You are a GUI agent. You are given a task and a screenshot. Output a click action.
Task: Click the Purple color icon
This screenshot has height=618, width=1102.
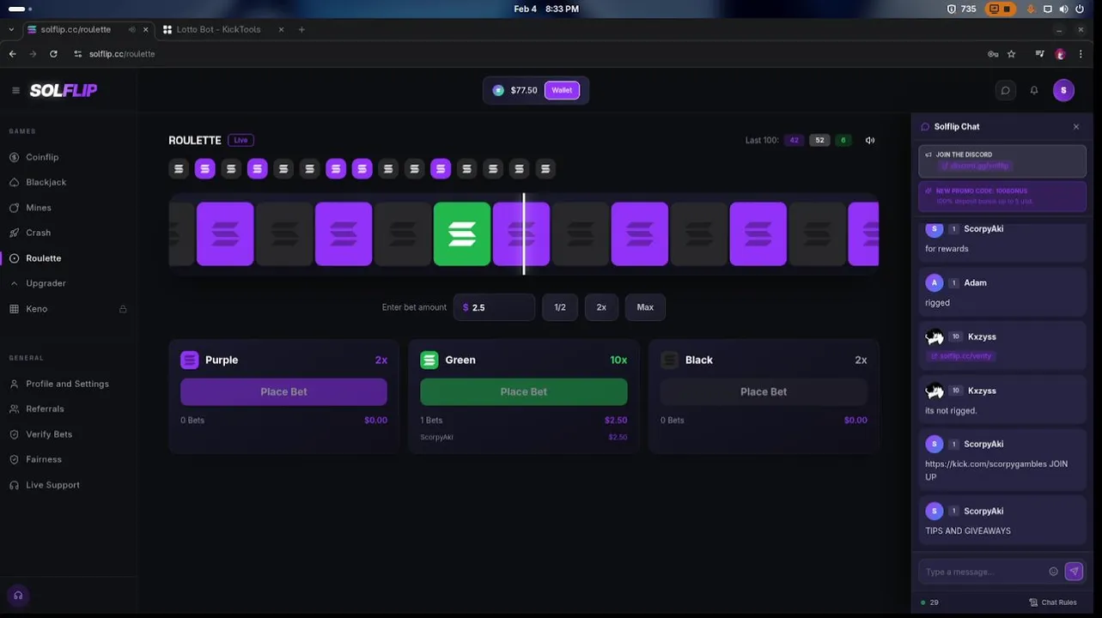click(190, 360)
